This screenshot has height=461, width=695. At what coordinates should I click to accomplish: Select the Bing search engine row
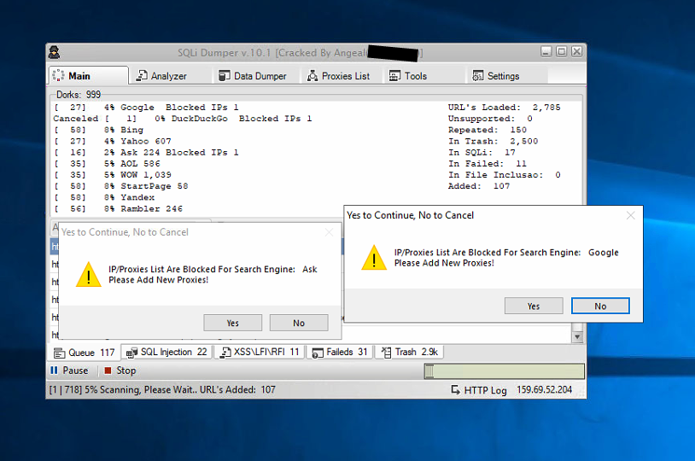point(98,130)
